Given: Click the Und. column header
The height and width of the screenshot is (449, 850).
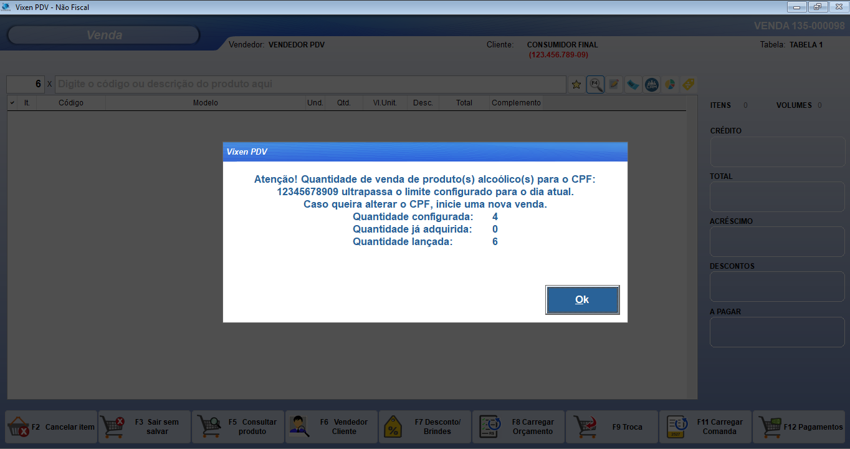Looking at the screenshot, I should pyautogui.click(x=315, y=103).
